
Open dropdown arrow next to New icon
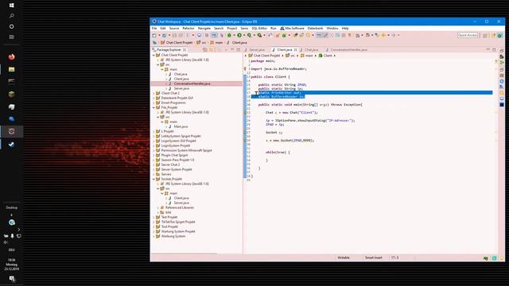coord(159,35)
